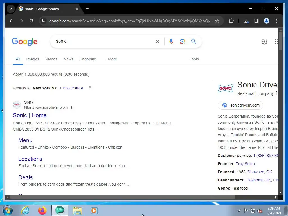Open Google quick settings gear
Viewport: 288px width, 216px height.
[x=264, y=42]
